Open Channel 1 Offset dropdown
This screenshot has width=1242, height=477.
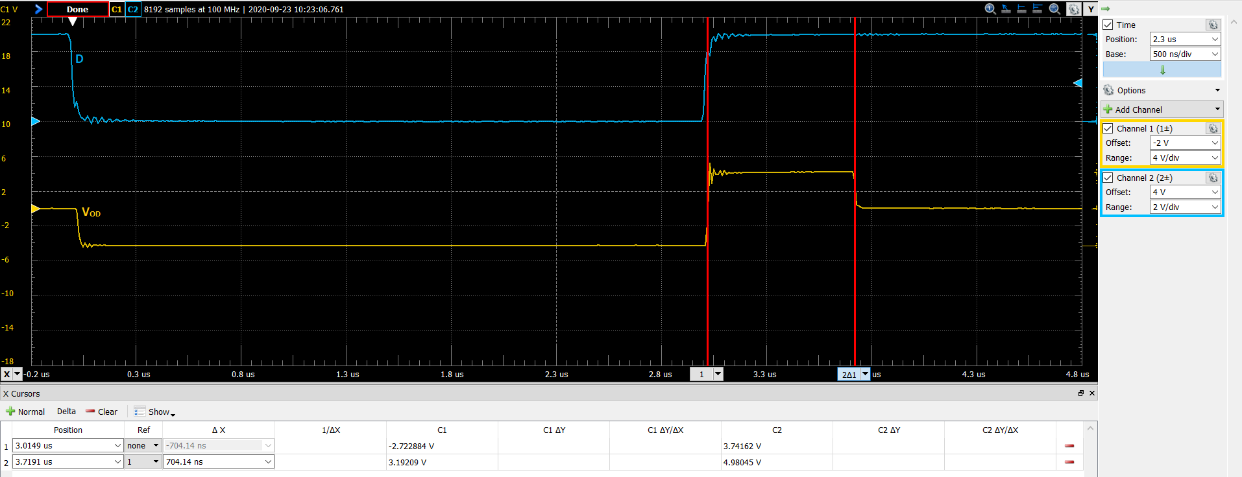[1215, 143]
